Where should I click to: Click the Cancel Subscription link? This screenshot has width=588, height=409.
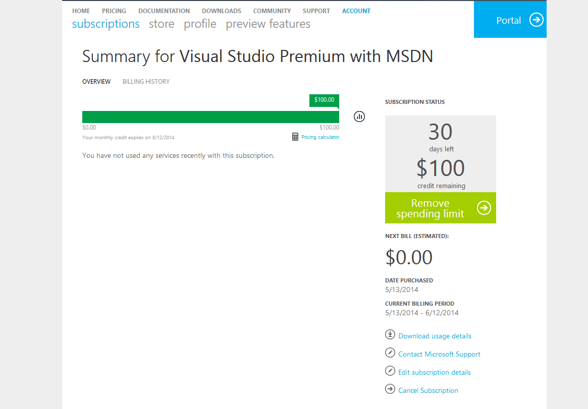[428, 390]
